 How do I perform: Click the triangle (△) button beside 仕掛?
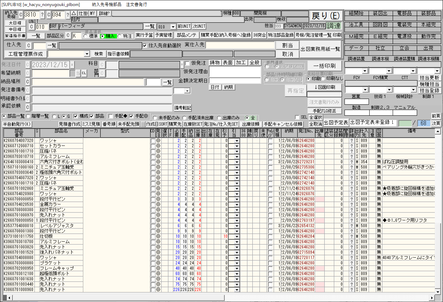point(74,13)
